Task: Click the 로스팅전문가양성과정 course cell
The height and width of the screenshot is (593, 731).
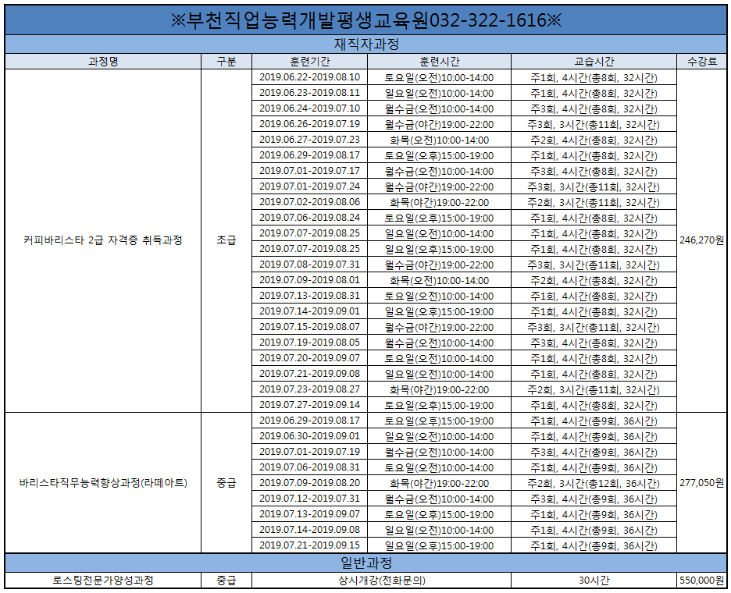Action: click(x=103, y=581)
